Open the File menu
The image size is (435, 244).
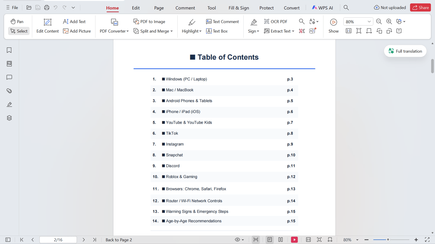tap(12, 8)
